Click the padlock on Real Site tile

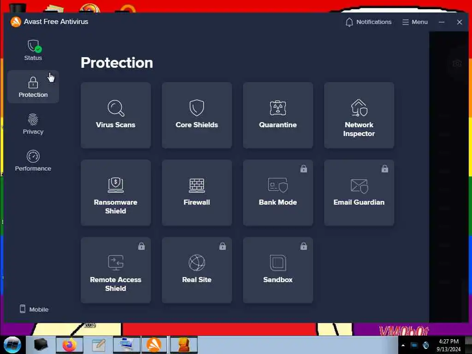click(223, 246)
